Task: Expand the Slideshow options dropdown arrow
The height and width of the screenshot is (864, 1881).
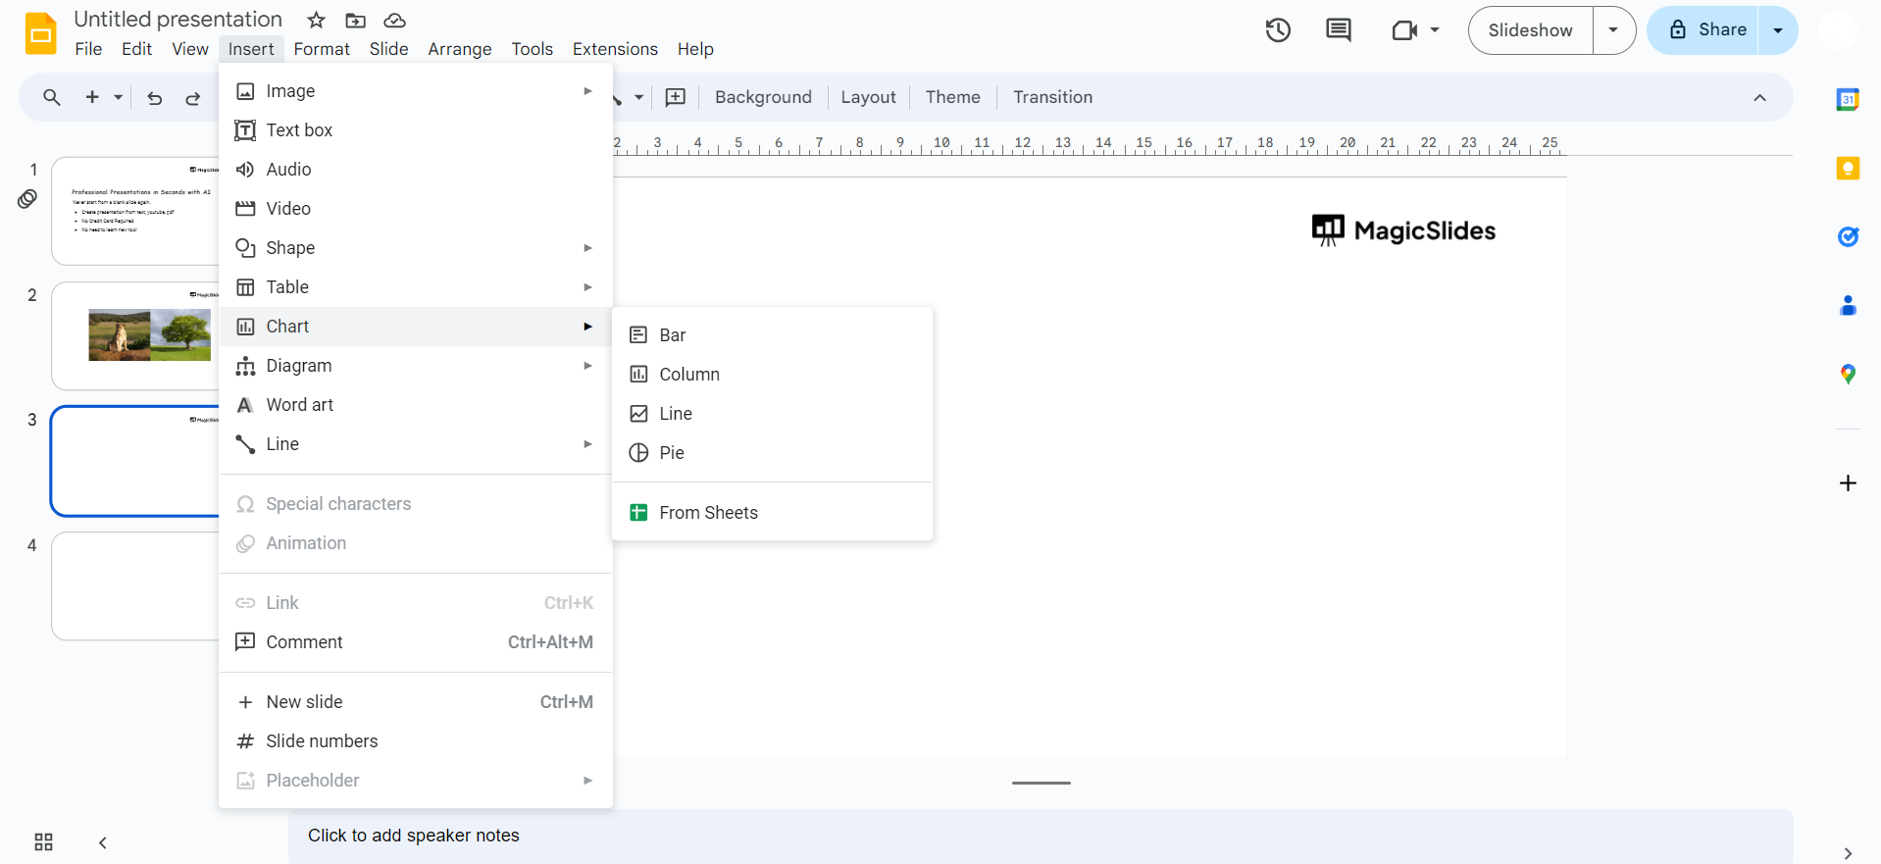Action: pyautogui.click(x=1613, y=30)
